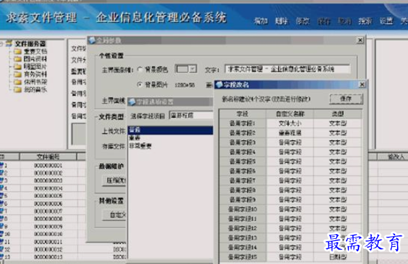Click the file icon of row 4

click(x=2, y=188)
